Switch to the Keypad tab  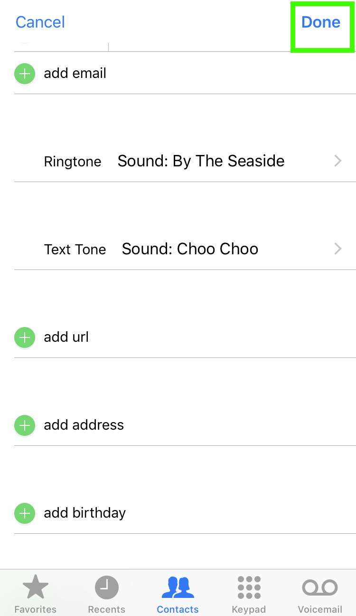coord(249,593)
